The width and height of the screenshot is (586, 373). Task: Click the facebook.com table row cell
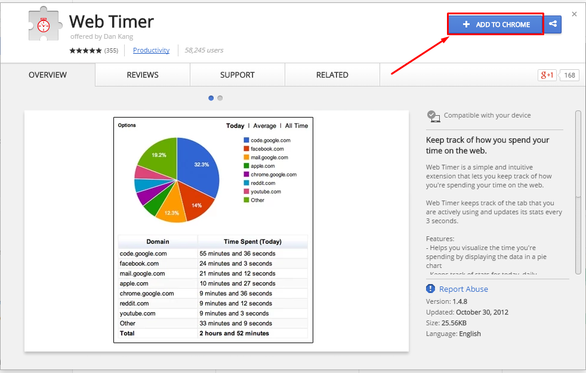[158, 264]
